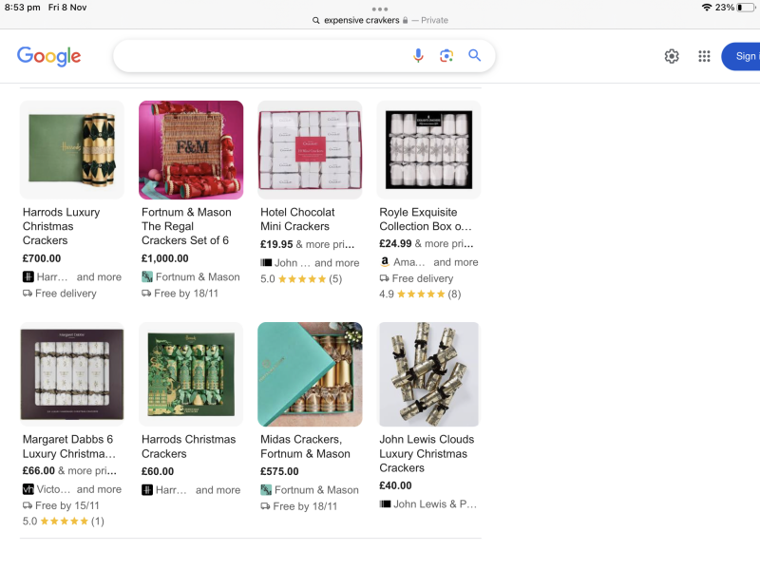Viewport: 760px width, 570px height.
Task: Open Royle Exquisite Collection Box title link
Action: pyautogui.click(x=425, y=219)
